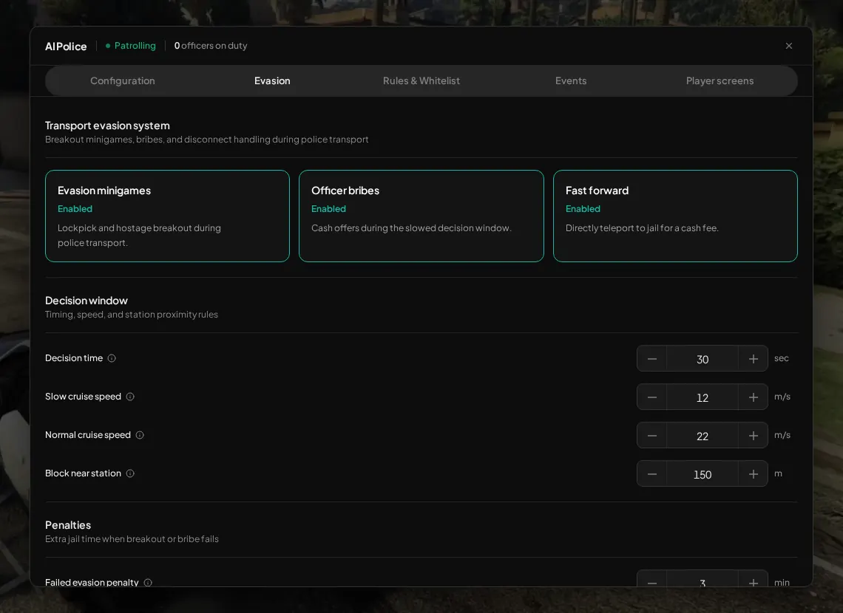Click the Normal cruise speed field showing 22
The height and width of the screenshot is (613, 843).
click(702, 435)
